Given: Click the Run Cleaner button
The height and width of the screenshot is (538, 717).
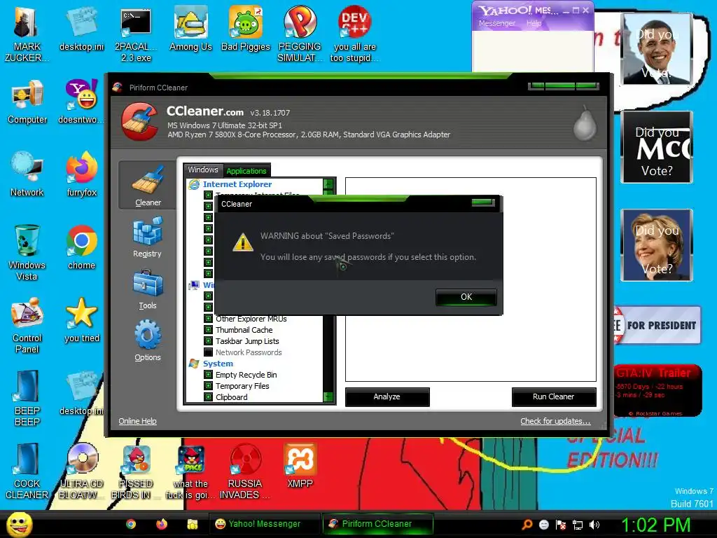Looking at the screenshot, I should 553,396.
